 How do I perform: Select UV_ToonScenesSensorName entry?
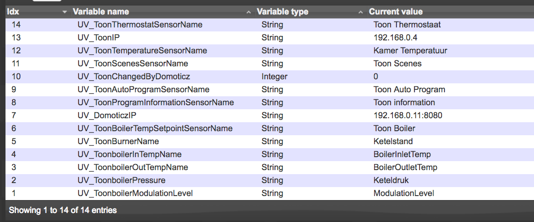click(133, 63)
